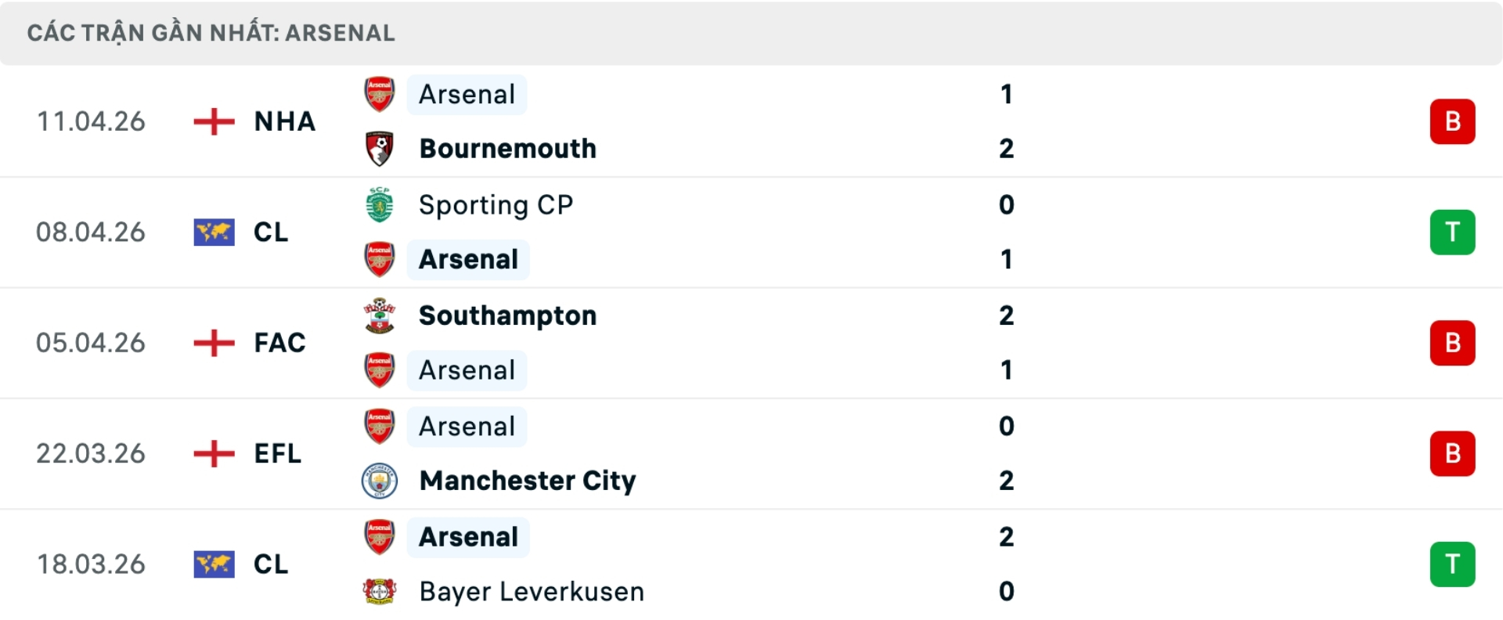Open the Bournemouth team link
The width and height of the screenshot is (1503, 620).
pos(508,149)
